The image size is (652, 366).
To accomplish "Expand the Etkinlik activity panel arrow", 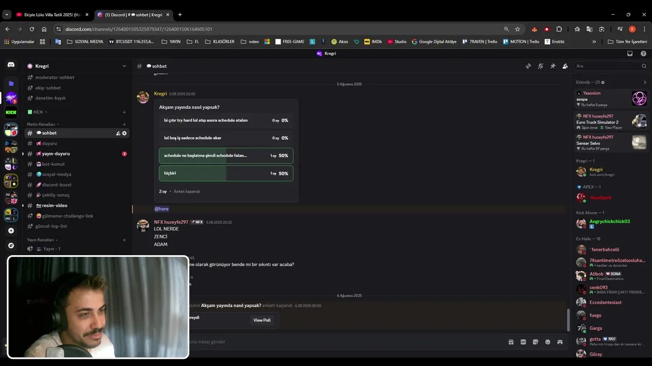I will pyautogui.click(x=644, y=82).
